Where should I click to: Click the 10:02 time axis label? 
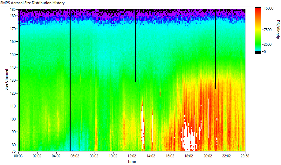pyautogui.click(x=113, y=156)
